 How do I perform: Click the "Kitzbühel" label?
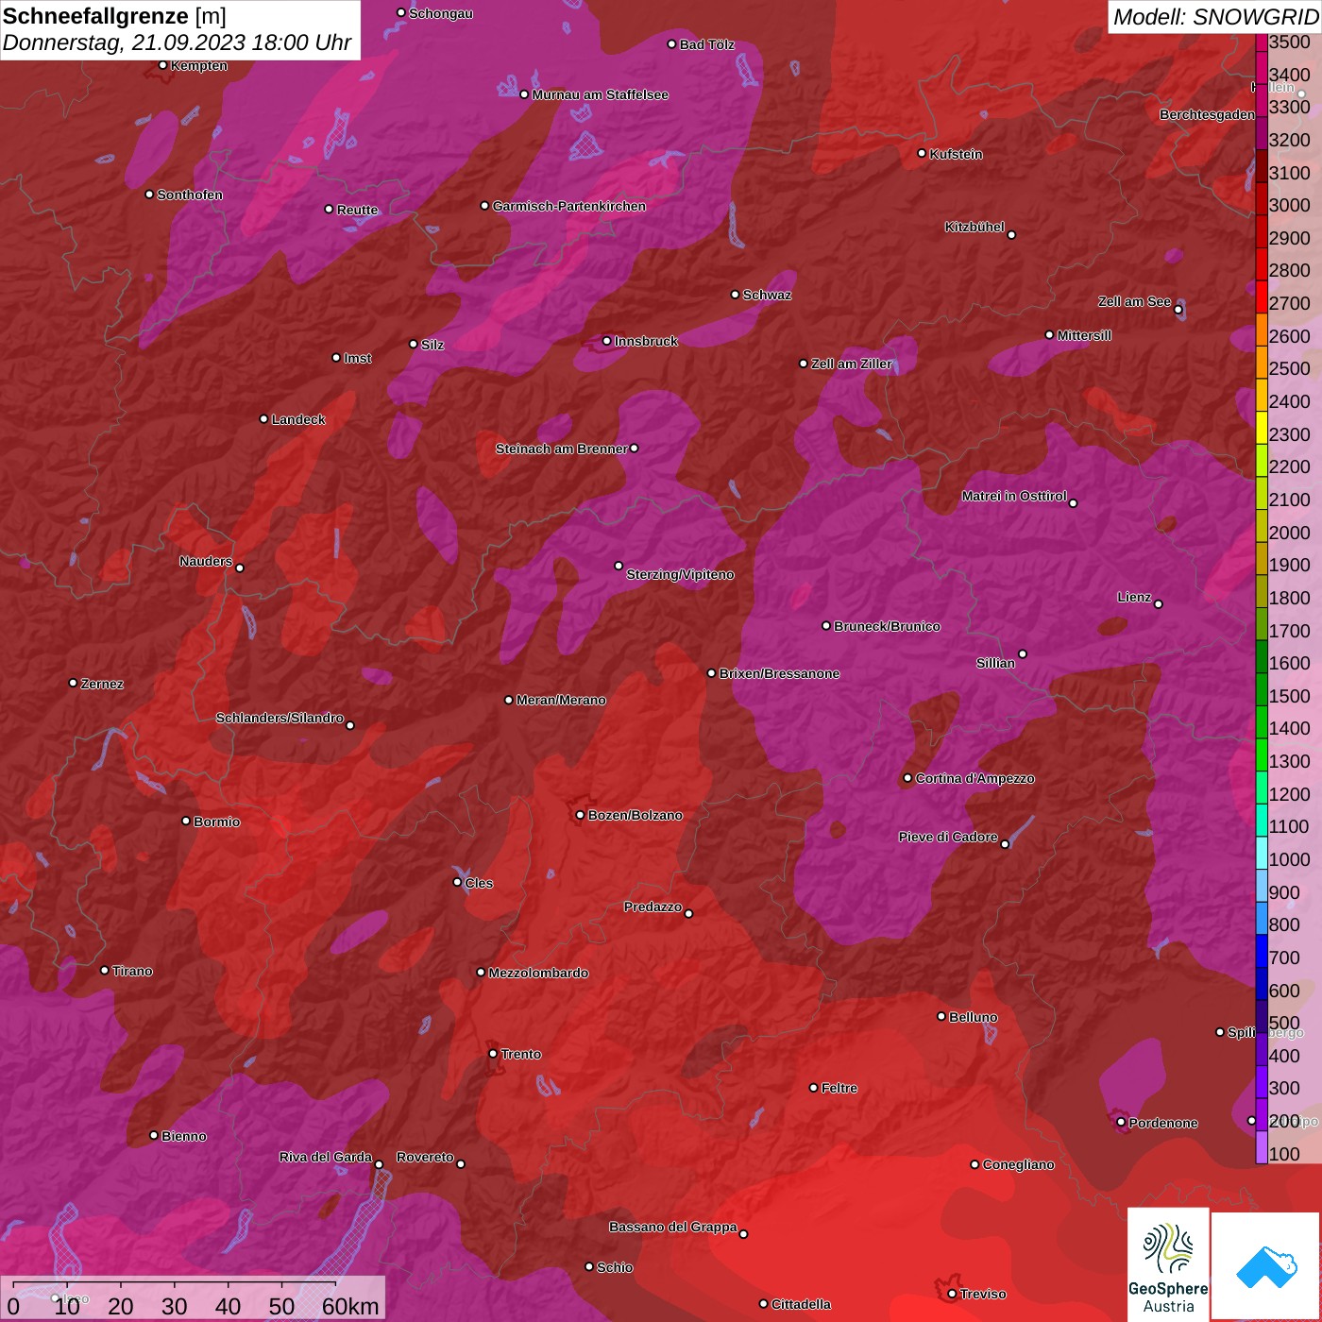point(975,227)
